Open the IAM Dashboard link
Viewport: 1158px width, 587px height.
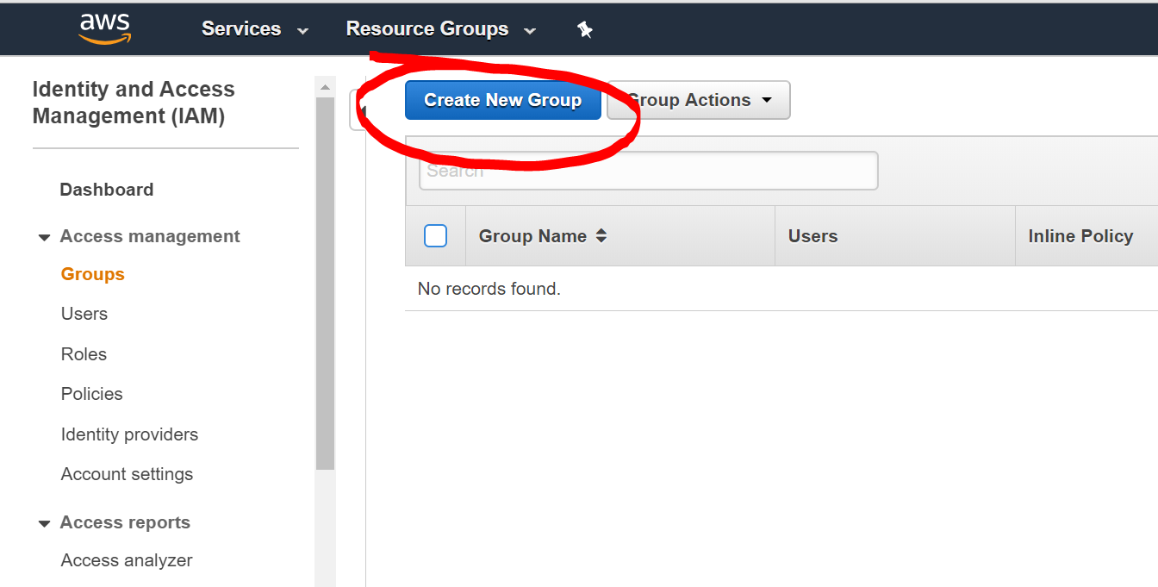[106, 190]
